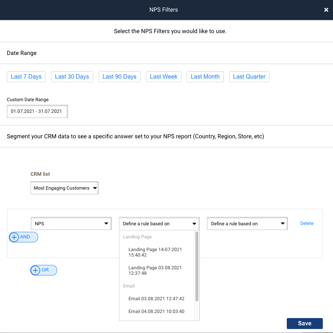Click the arrow on the CRM list dropdown
The height and width of the screenshot is (333, 333).
[x=96, y=188]
